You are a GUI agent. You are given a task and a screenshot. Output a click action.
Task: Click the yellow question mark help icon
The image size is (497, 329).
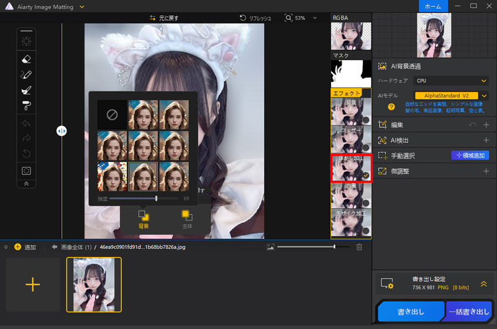[391, 107]
